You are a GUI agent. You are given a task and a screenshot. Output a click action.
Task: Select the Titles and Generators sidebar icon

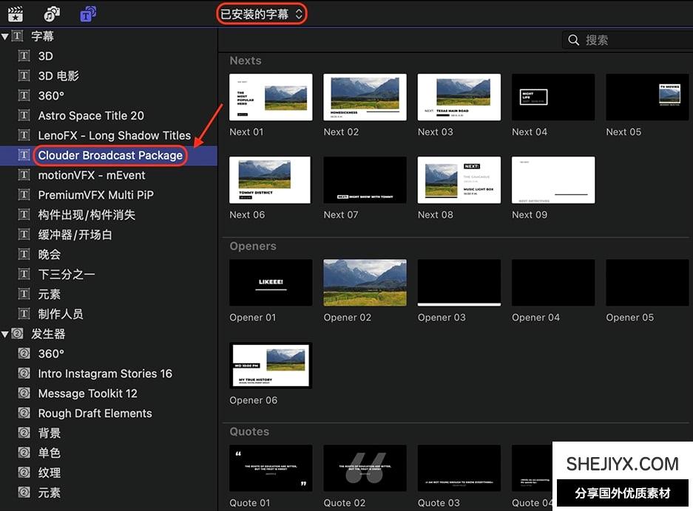(88, 13)
